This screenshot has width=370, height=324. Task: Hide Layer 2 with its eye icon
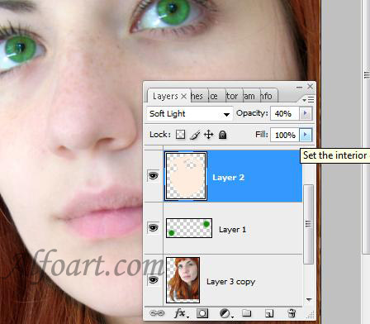(154, 175)
